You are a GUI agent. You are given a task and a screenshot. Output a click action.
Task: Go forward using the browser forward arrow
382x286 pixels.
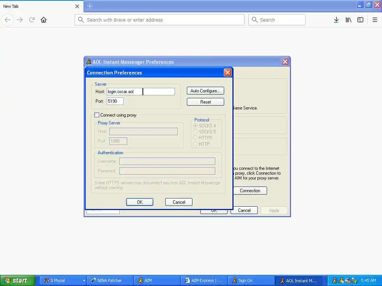[20, 20]
